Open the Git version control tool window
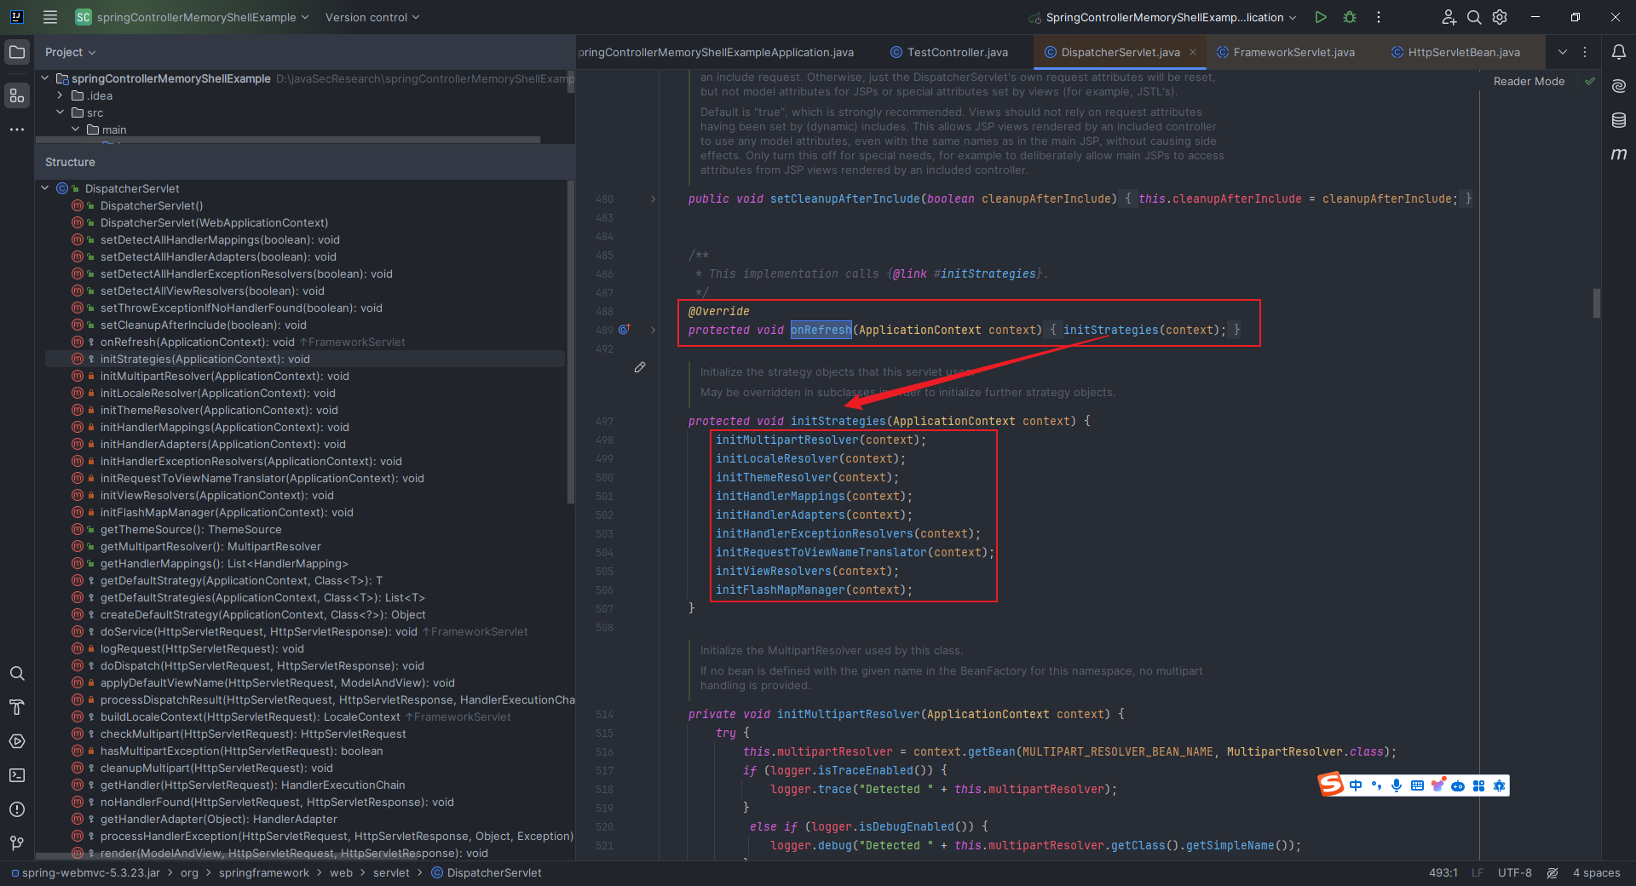 pyautogui.click(x=17, y=843)
